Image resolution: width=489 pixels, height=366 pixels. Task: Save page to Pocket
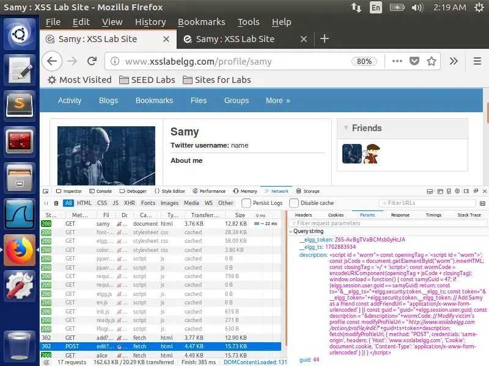[x=414, y=61]
